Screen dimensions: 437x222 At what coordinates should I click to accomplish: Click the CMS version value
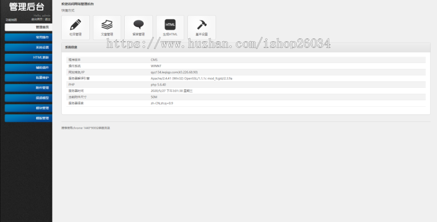154,60
